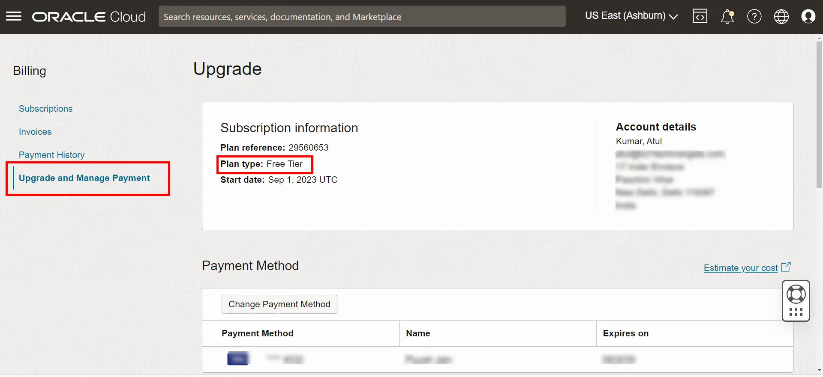Viewport: 823px width, 377px height.
Task: Select Upgrade and Manage Payment
Action: 84,178
